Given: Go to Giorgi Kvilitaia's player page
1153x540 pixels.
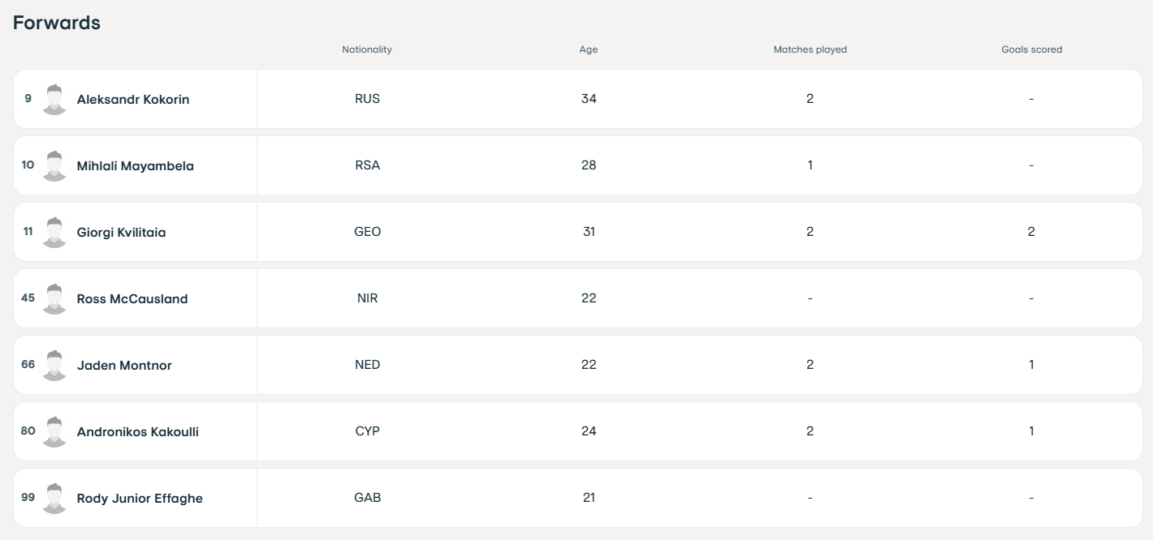Looking at the screenshot, I should tap(122, 233).
